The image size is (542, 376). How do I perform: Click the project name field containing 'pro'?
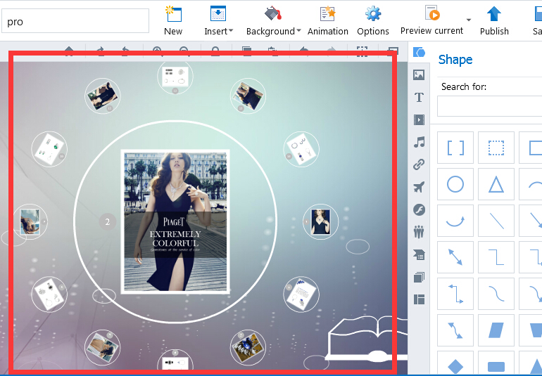click(75, 21)
